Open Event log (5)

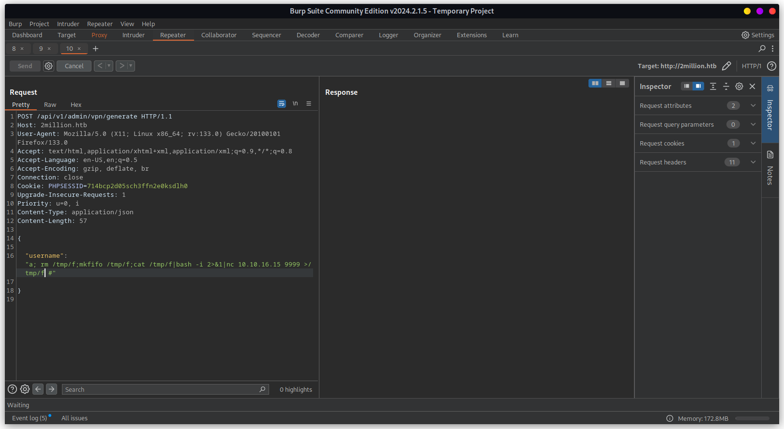(x=30, y=418)
